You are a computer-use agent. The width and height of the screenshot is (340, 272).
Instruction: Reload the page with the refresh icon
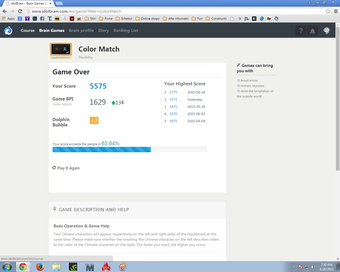[20, 11]
